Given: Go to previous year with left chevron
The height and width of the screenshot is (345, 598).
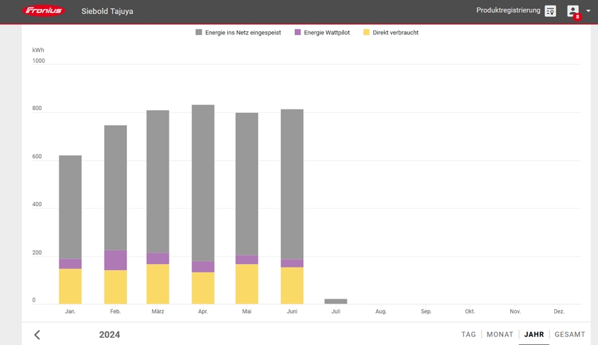Looking at the screenshot, I should click(x=37, y=334).
